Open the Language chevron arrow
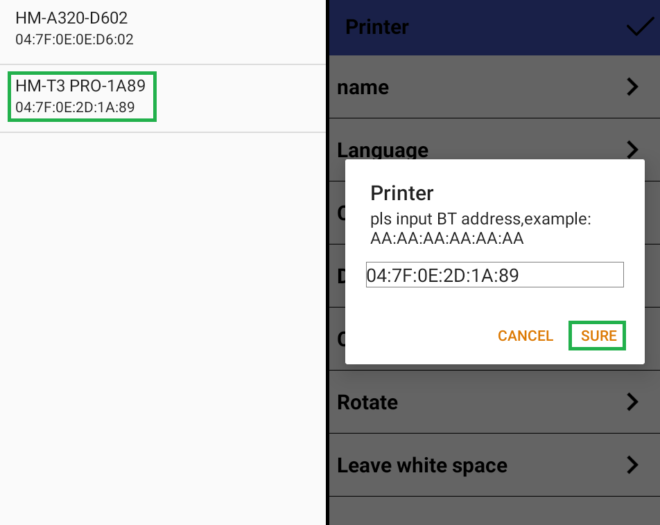The width and height of the screenshot is (660, 525). 632,149
